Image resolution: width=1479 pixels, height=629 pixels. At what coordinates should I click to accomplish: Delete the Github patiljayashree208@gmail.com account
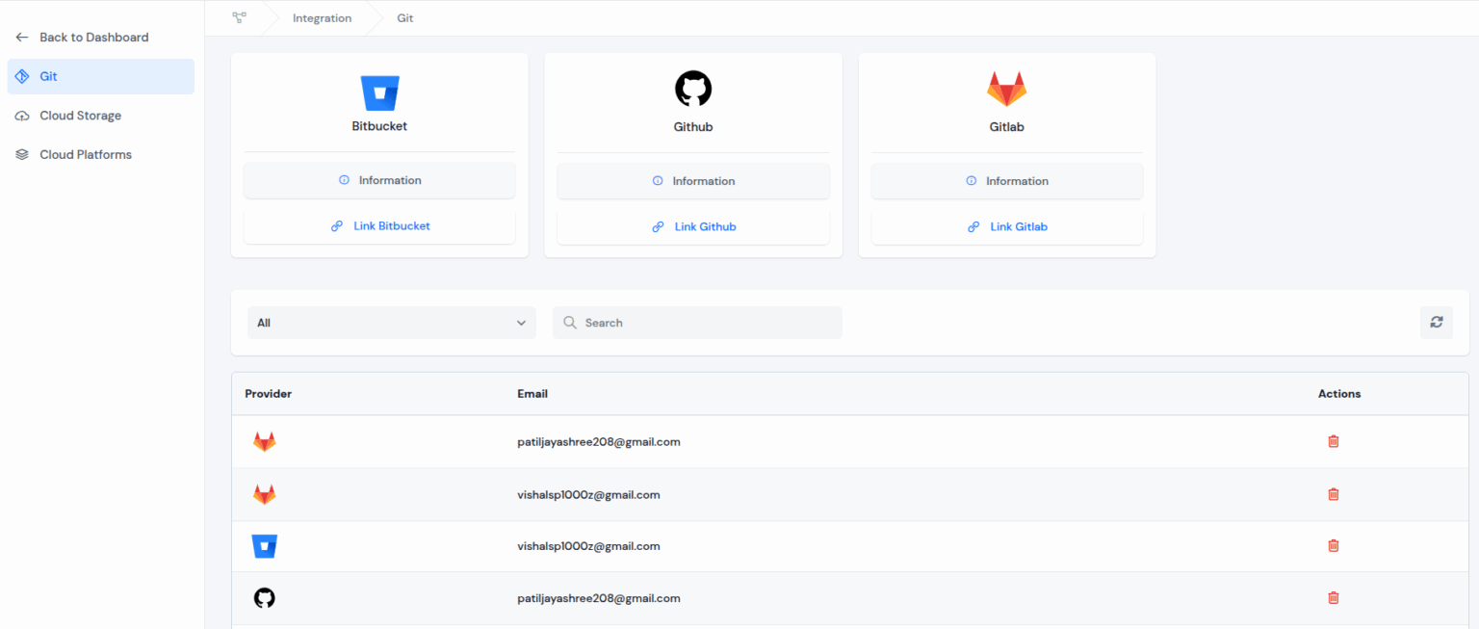[1334, 597]
